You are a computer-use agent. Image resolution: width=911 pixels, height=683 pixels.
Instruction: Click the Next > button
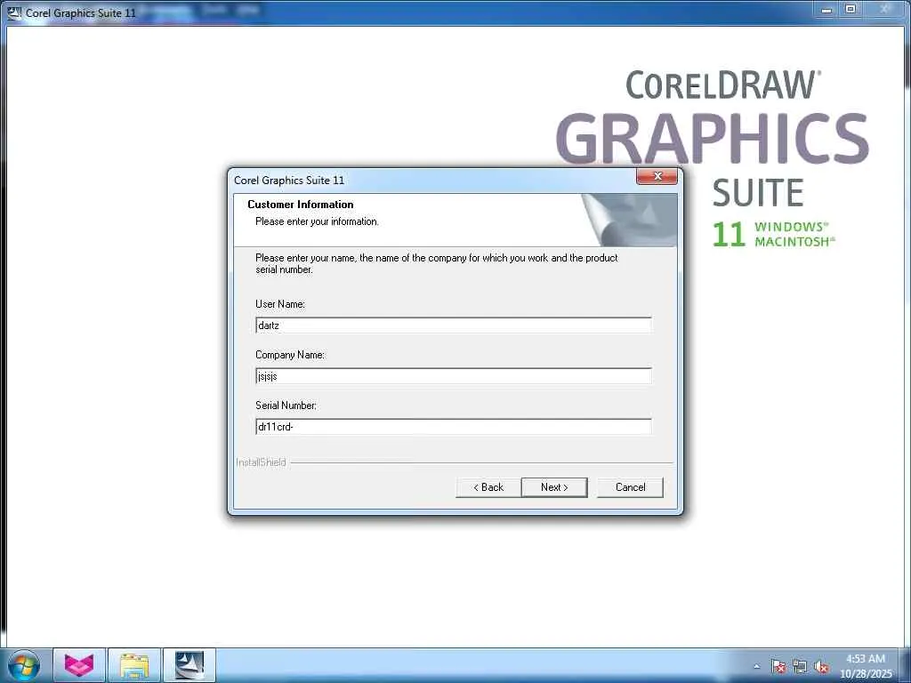(x=554, y=487)
